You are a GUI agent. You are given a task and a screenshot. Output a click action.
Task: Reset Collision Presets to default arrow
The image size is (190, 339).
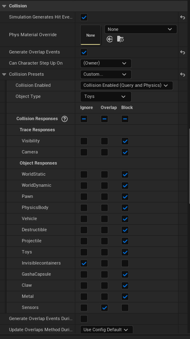[183, 74]
